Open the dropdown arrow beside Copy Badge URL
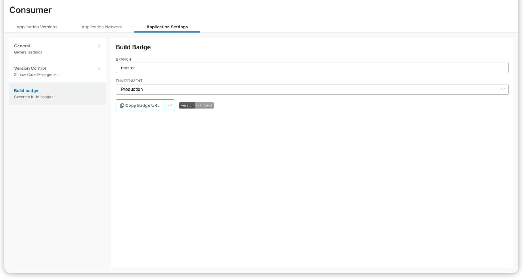This screenshot has width=523, height=278. pos(169,105)
